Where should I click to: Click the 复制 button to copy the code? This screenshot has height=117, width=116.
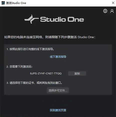pos(77,73)
